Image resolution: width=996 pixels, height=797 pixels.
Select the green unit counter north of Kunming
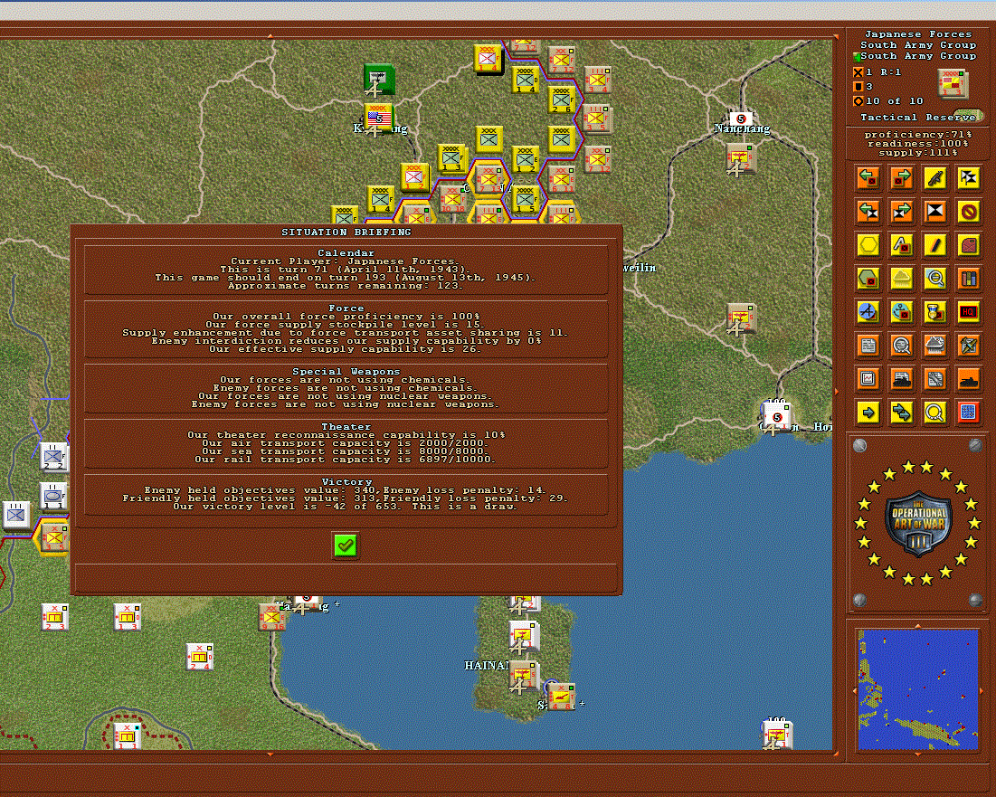pyautogui.click(x=379, y=79)
